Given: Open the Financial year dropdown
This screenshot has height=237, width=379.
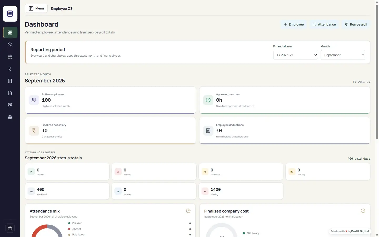Looking at the screenshot, I should point(296,55).
